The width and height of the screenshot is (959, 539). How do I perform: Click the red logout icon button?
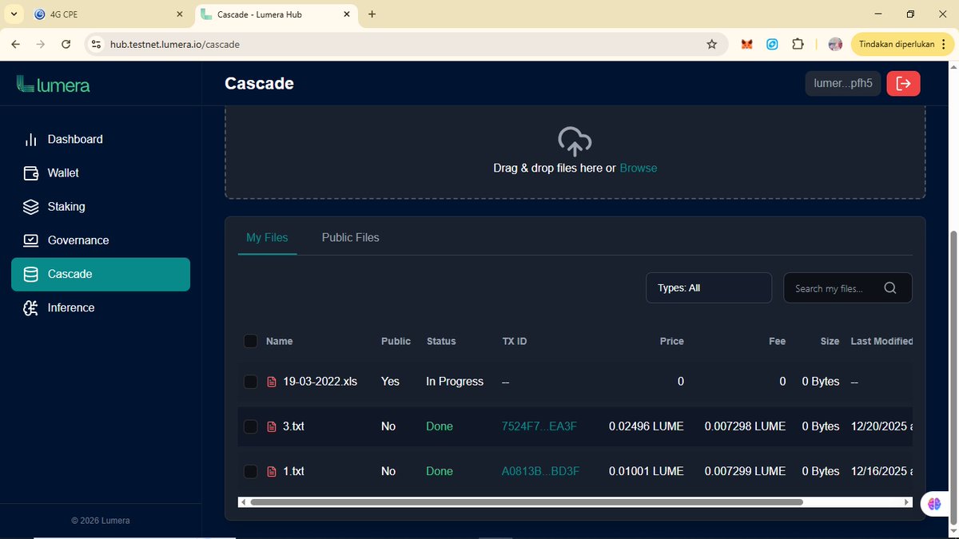click(x=903, y=83)
